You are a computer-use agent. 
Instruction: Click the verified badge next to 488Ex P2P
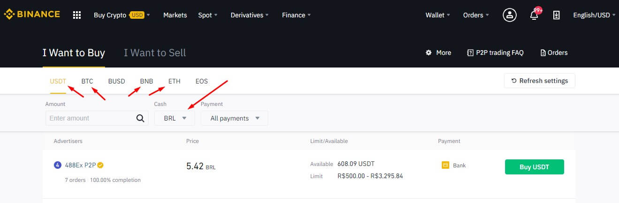[100, 165]
